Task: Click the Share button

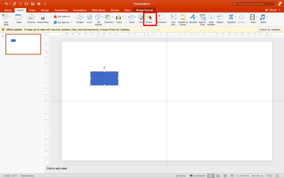Action: [x=271, y=10]
